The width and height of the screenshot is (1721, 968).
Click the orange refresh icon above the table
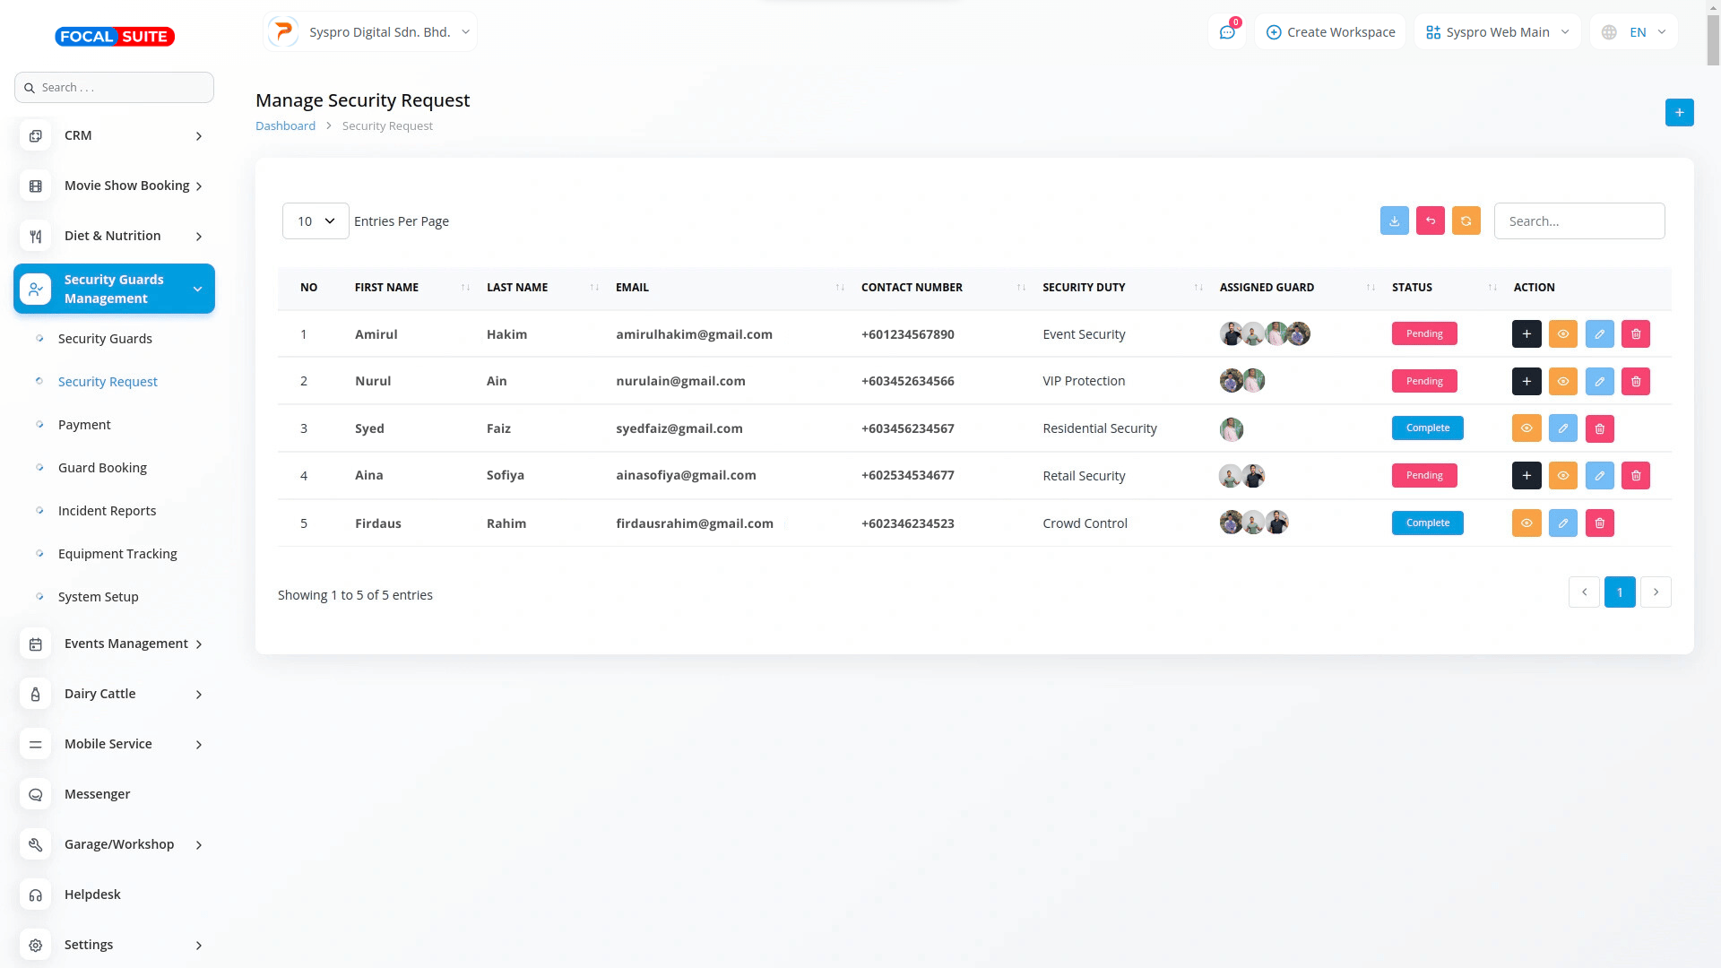[x=1466, y=221]
